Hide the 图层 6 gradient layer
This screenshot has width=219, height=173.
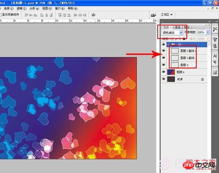coord(164,72)
